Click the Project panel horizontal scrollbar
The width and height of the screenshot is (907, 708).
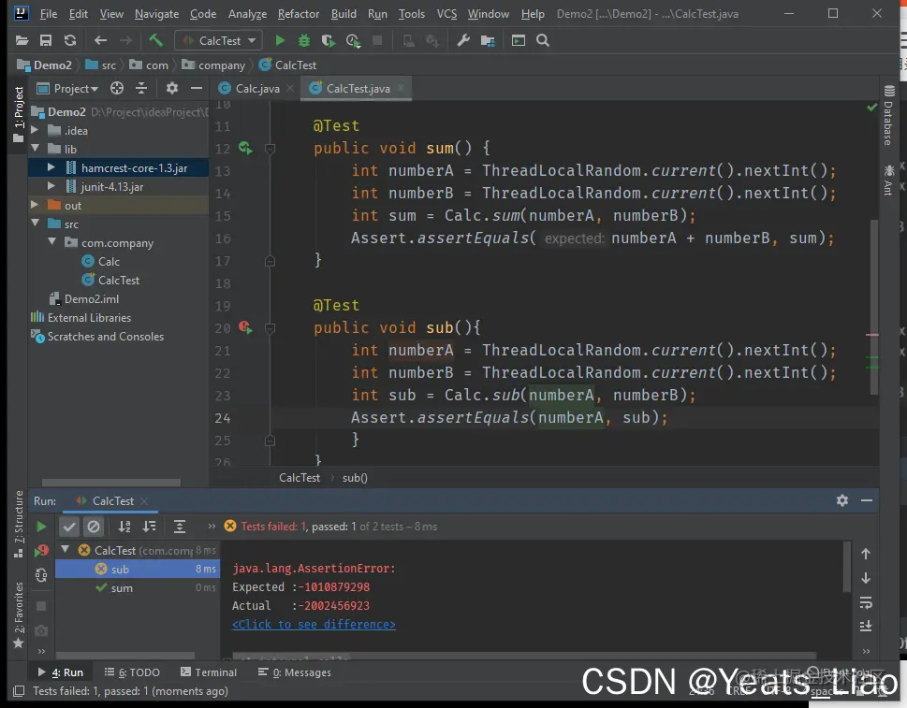pyautogui.click(x=111, y=482)
